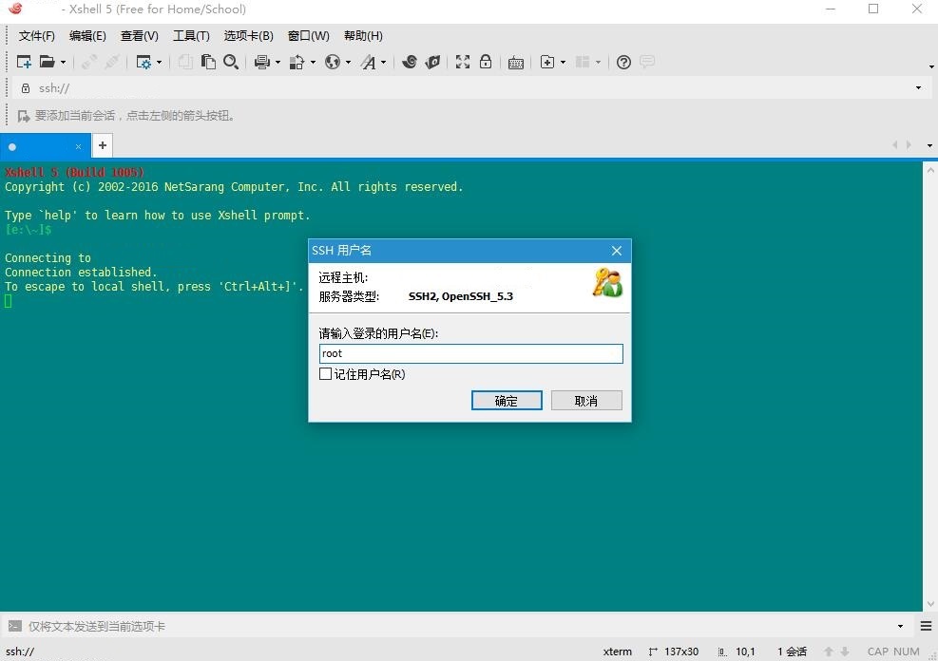Click the Font letter A icon
The height and width of the screenshot is (661, 938).
(368, 62)
